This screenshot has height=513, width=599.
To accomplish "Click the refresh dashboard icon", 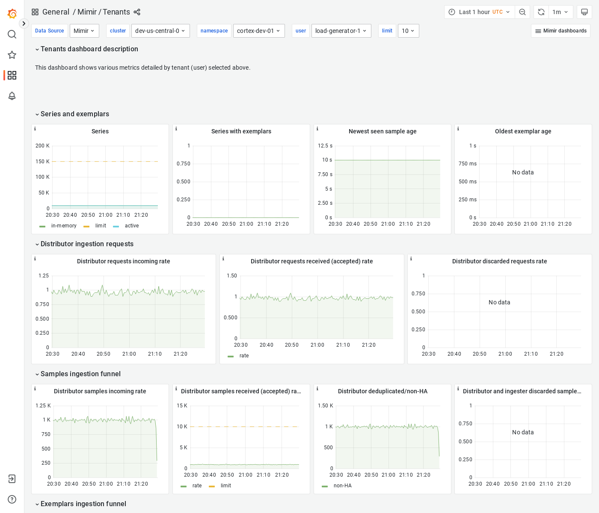I will pos(541,12).
